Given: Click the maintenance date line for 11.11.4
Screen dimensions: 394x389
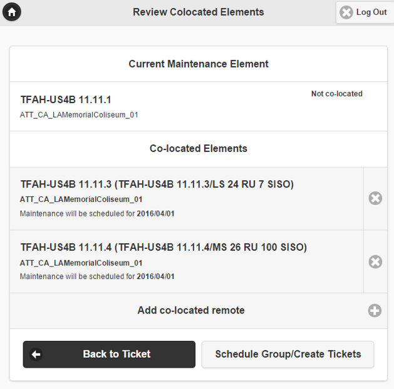Looking at the screenshot, I should click(x=97, y=276).
